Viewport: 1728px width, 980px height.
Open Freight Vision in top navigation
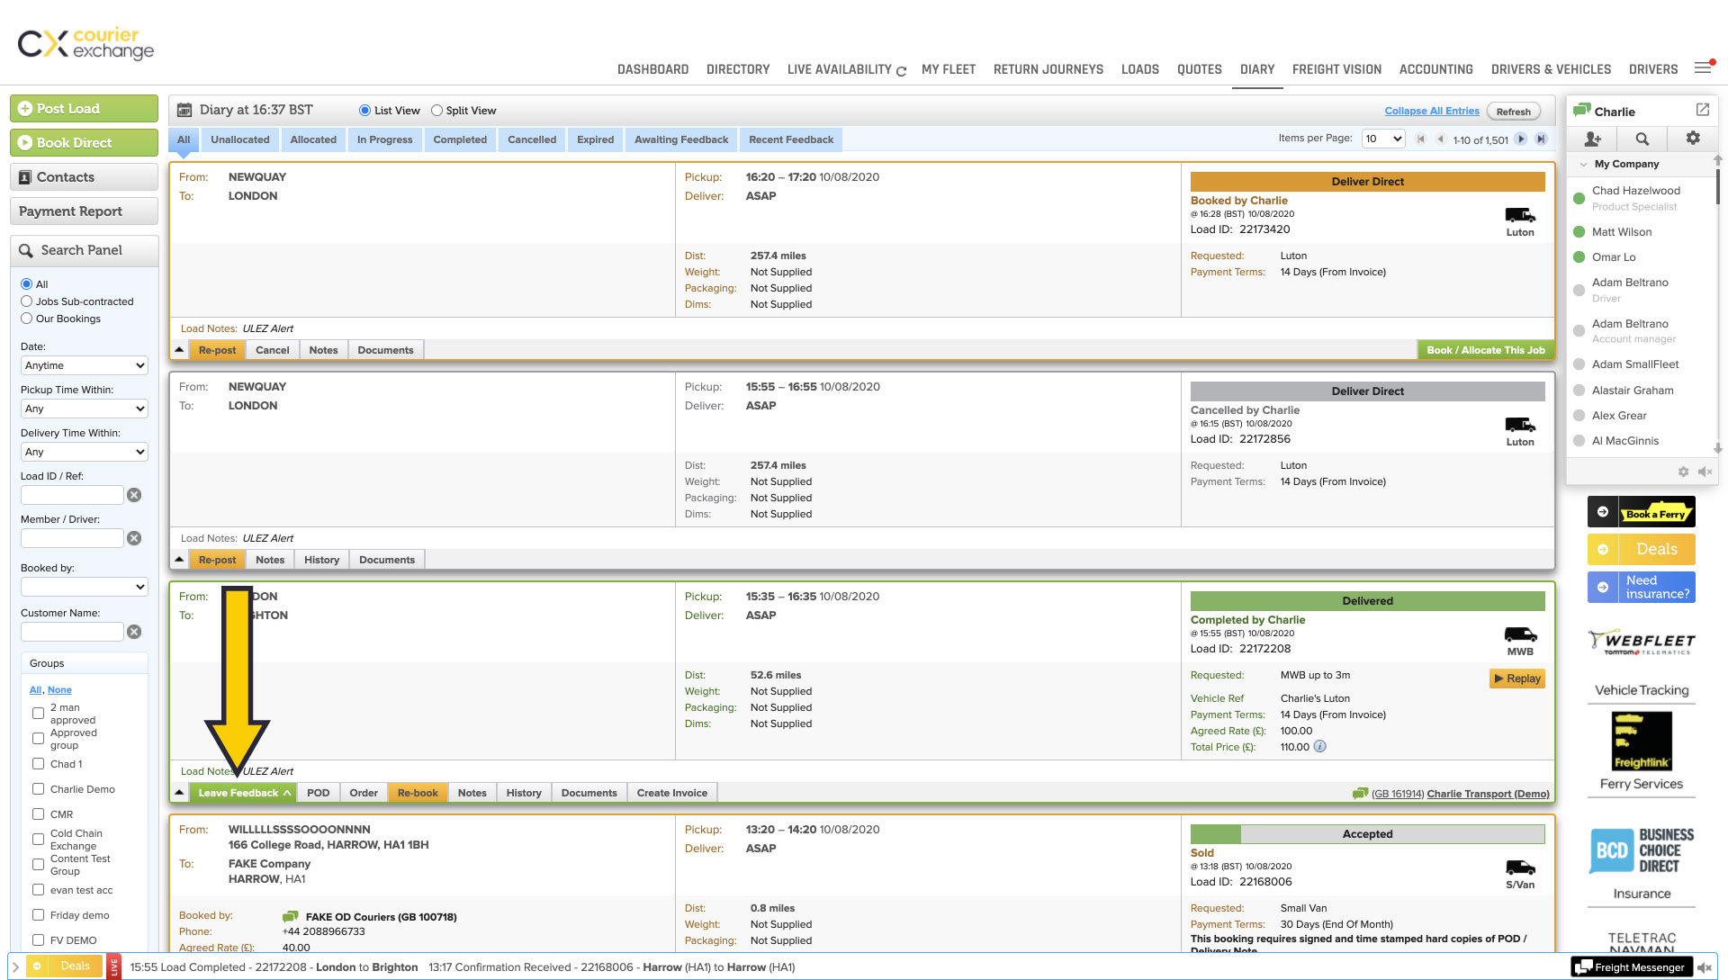(1336, 69)
